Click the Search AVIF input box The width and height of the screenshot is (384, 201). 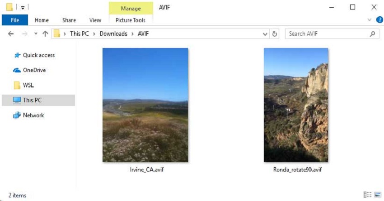coord(328,34)
